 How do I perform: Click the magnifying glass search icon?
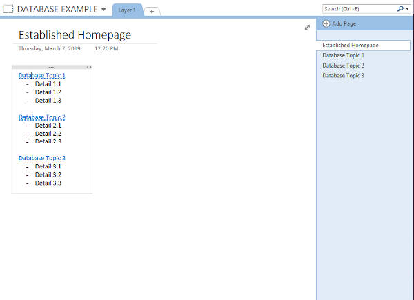[400, 9]
